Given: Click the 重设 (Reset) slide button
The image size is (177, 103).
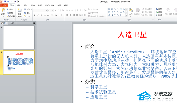Looking at the screenshot, I should pos(27,13).
